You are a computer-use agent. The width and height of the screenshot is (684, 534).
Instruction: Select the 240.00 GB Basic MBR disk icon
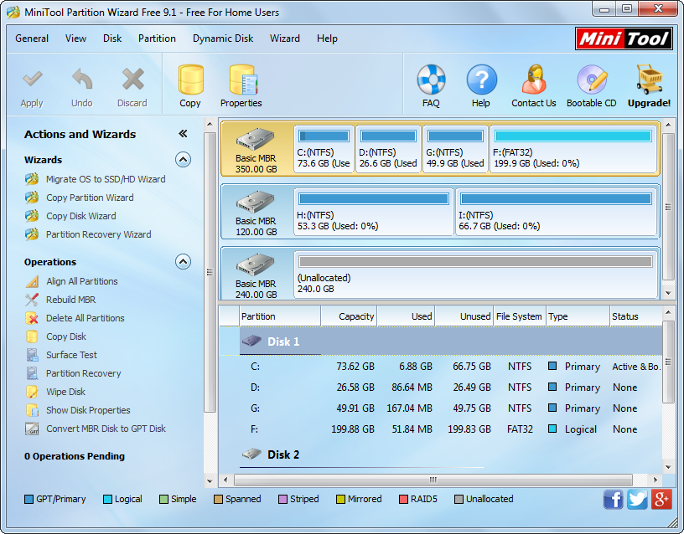(x=255, y=264)
